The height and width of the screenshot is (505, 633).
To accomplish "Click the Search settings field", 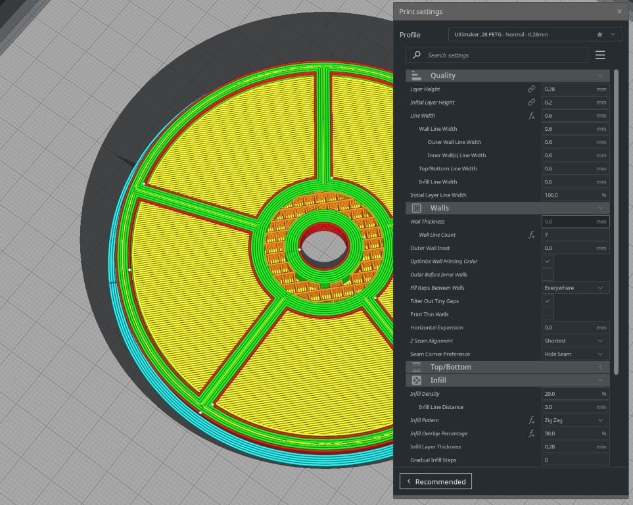I will [x=496, y=55].
